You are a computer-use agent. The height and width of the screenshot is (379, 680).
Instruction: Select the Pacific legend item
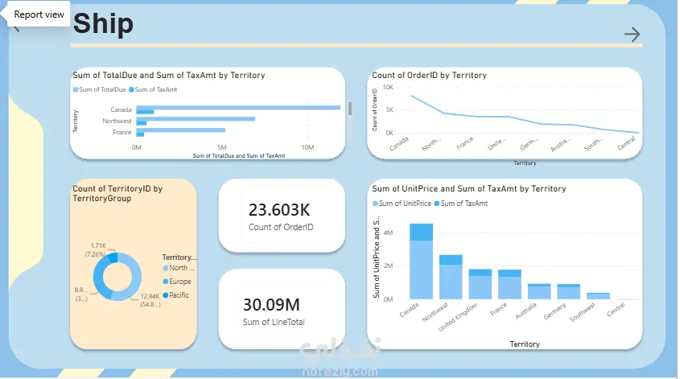click(175, 295)
